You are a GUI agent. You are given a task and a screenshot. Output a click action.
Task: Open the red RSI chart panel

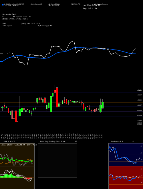tap(126, 178)
